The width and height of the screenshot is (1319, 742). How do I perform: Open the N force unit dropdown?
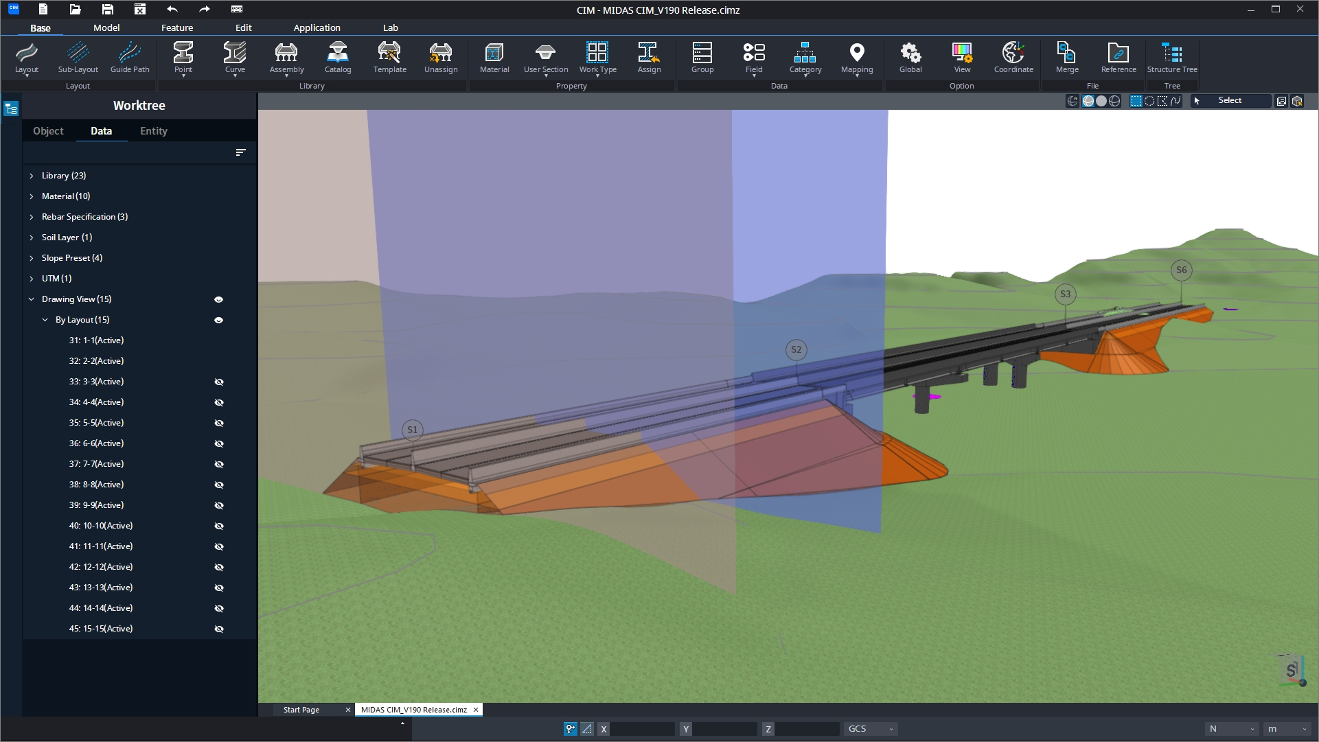1232,729
